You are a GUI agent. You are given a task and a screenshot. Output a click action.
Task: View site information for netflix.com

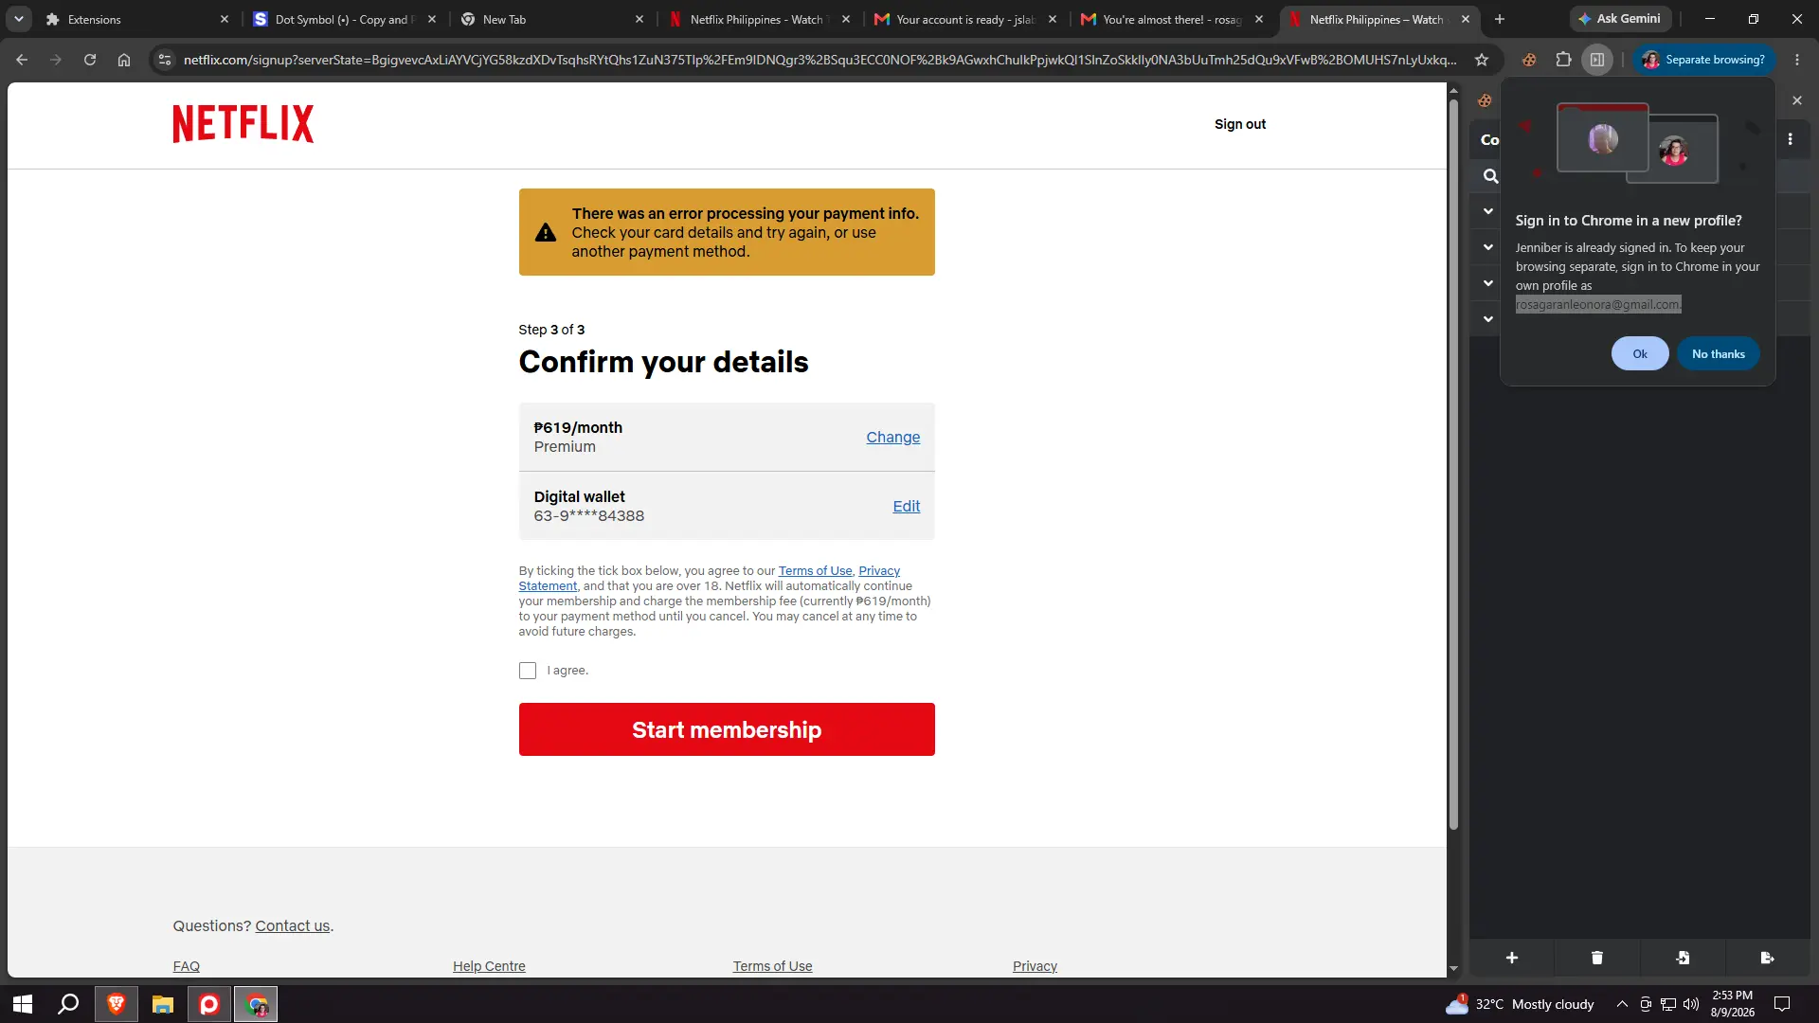tap(165, 60)
